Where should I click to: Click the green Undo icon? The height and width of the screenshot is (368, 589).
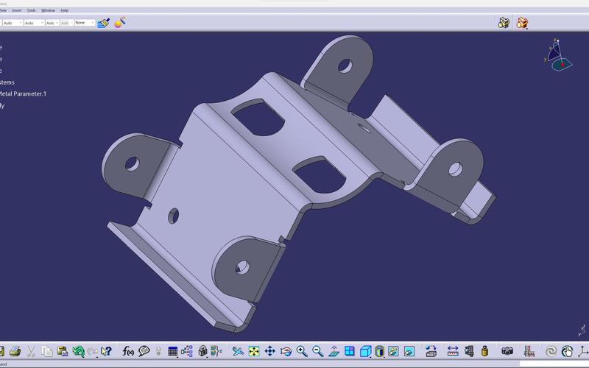pos(78,352)
